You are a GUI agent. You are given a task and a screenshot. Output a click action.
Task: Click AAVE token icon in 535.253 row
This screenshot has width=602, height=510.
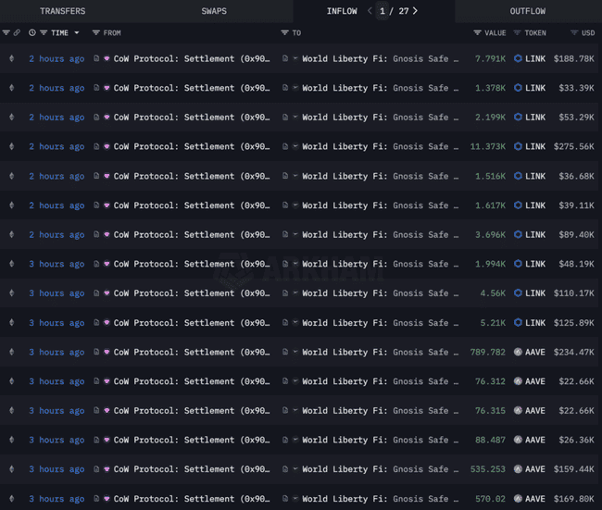(518, 469)
